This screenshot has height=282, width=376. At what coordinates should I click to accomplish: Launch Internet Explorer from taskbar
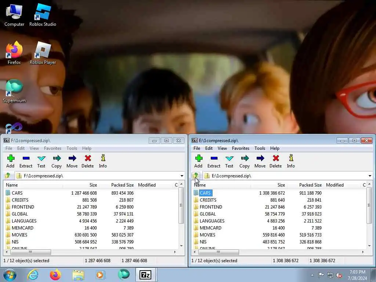[33, 275]
